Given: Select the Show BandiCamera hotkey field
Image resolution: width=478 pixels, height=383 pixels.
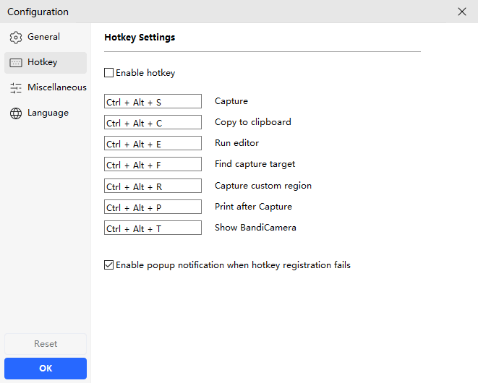Looking at the screenshot, I should pyautogui.click(x=153, y=228).
